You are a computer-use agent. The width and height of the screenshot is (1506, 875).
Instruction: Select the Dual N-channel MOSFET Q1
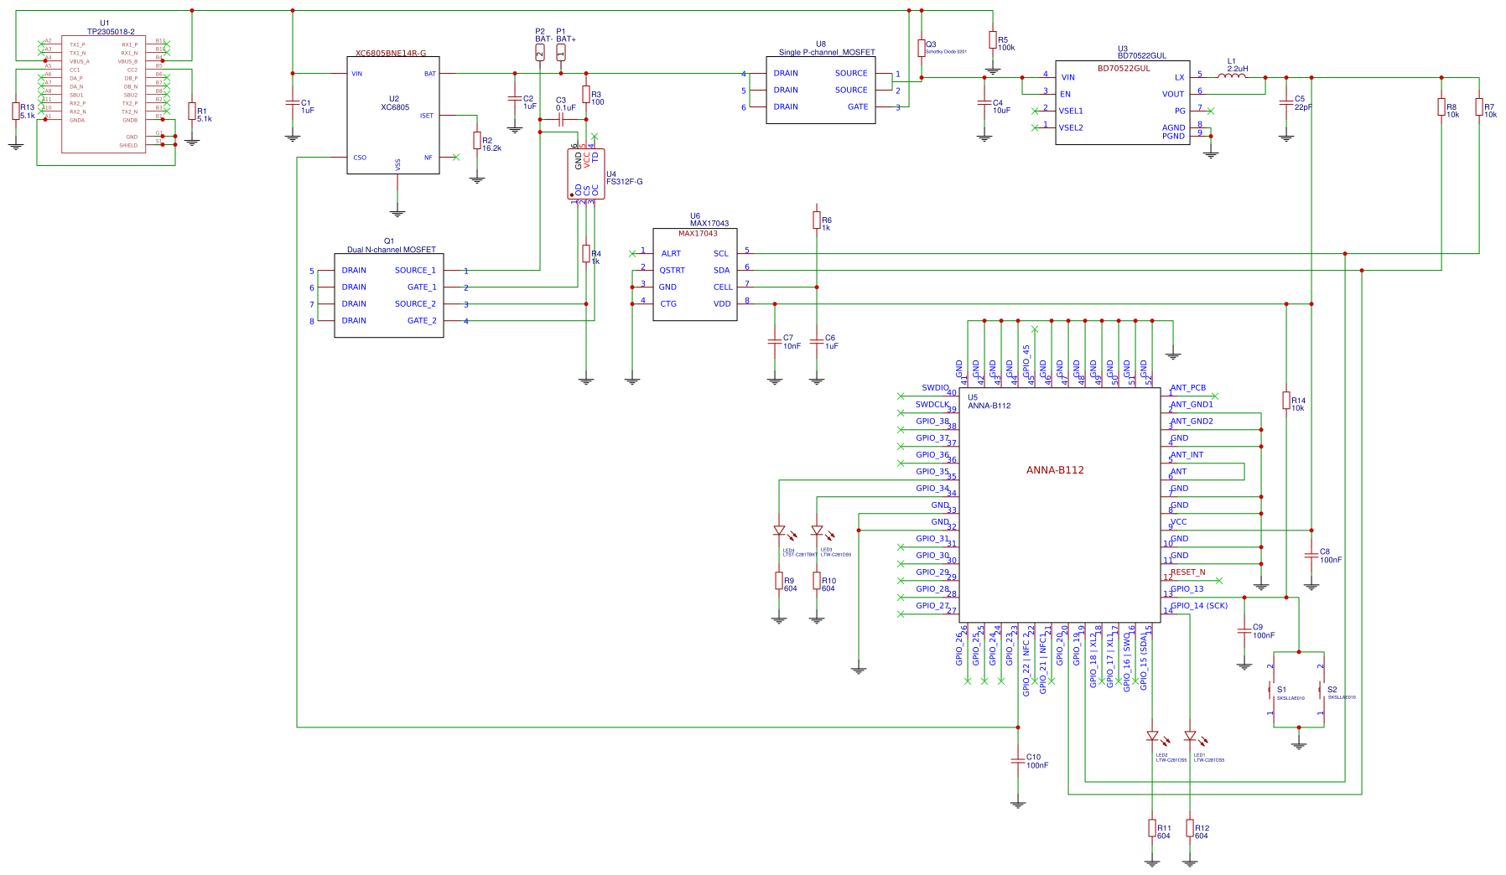(x=388, y=296)
